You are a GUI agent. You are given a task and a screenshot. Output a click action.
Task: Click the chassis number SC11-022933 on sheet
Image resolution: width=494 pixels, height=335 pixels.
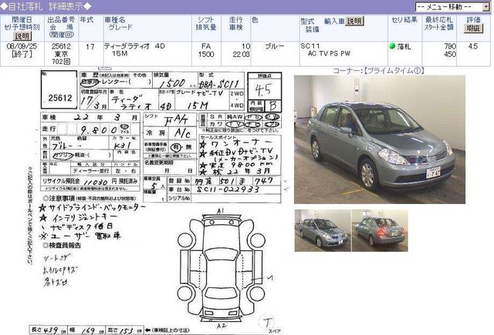pyautogui.click(x=228, y=189)
